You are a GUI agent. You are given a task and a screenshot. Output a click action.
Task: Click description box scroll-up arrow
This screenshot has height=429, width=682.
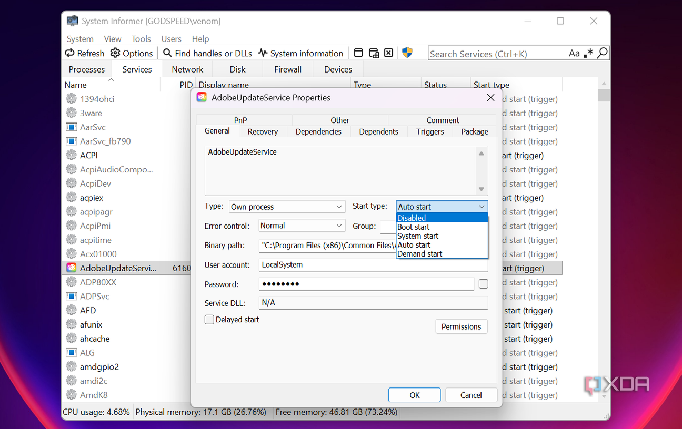click(481, 154)
